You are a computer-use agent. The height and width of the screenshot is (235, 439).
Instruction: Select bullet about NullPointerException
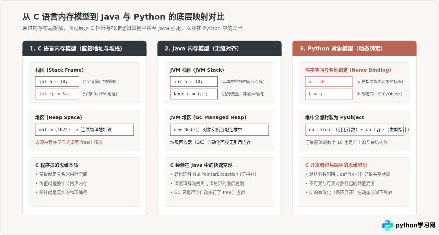pyautogui.click(x=213, y=174)
